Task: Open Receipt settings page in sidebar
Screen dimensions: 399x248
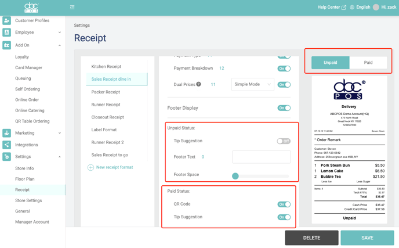Action: pyautogui.click(x=32, y=190)
